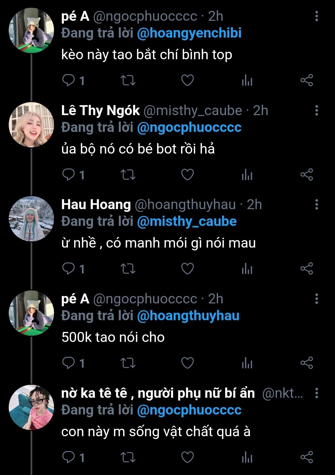
Task: Reply to the "500k tao nói cho" tweet
Action: point(69,363)
